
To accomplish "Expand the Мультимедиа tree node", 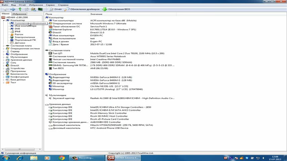I will 4,57.
